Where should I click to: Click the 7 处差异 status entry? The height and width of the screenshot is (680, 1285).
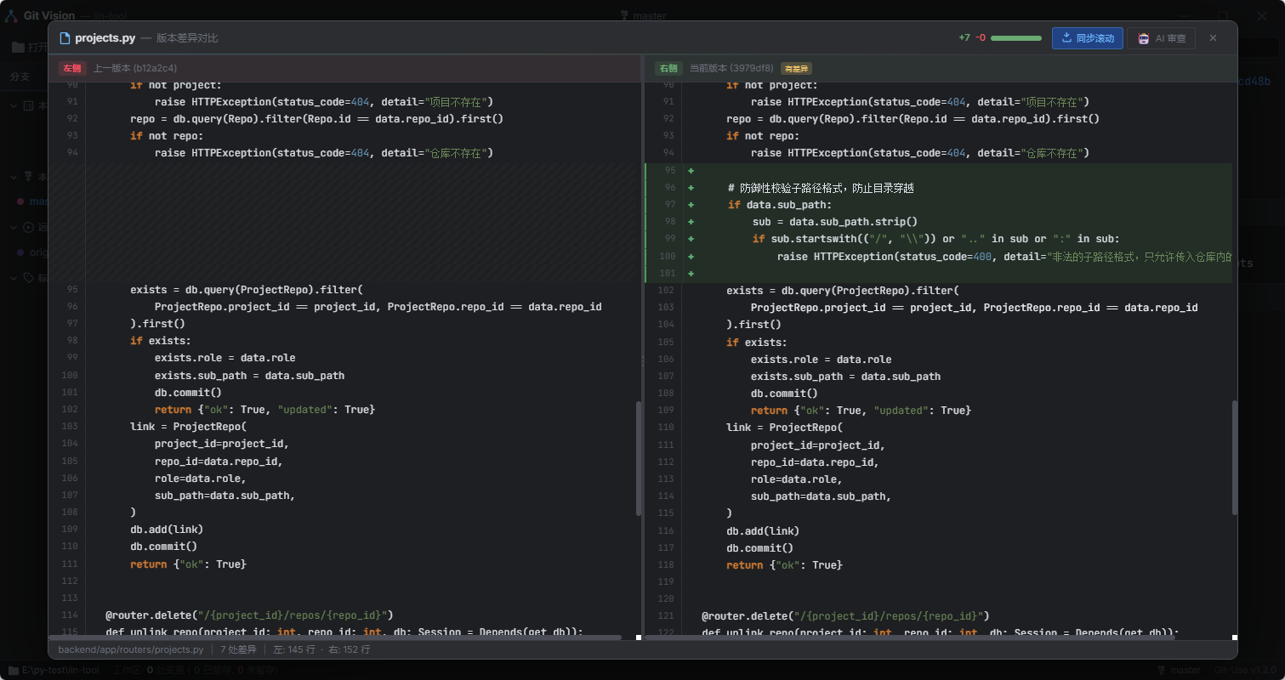(238, 649)
